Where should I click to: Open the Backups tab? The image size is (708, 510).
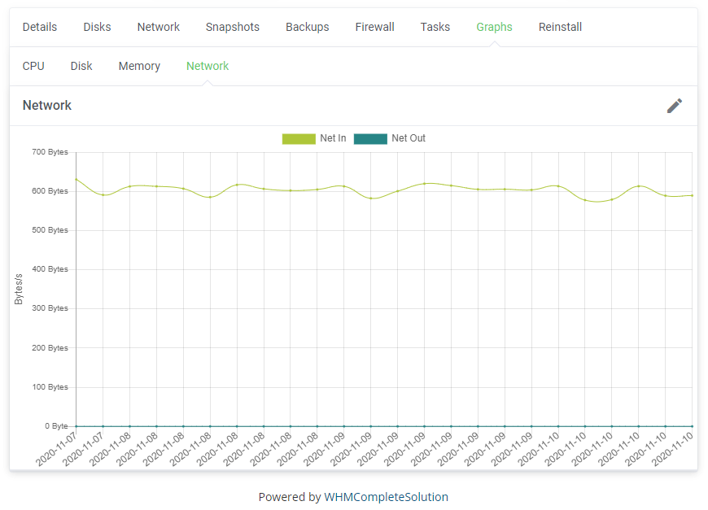tap(308, 27)
